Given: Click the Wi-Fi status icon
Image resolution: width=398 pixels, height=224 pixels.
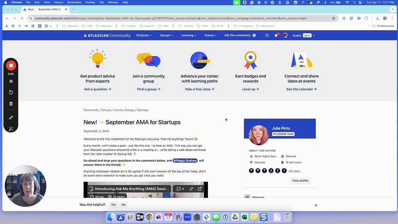Looking at the screenshot, I should (347, 2).
